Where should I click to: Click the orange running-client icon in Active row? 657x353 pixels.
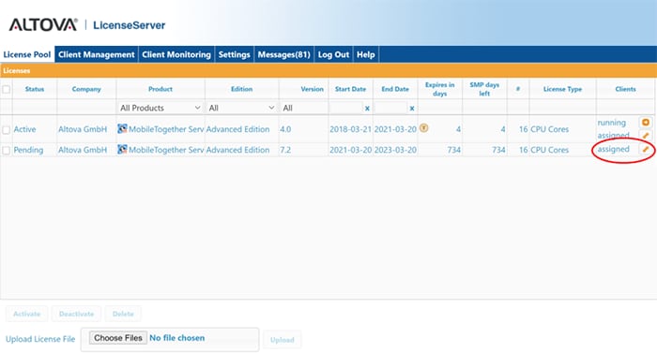point(646,122)
